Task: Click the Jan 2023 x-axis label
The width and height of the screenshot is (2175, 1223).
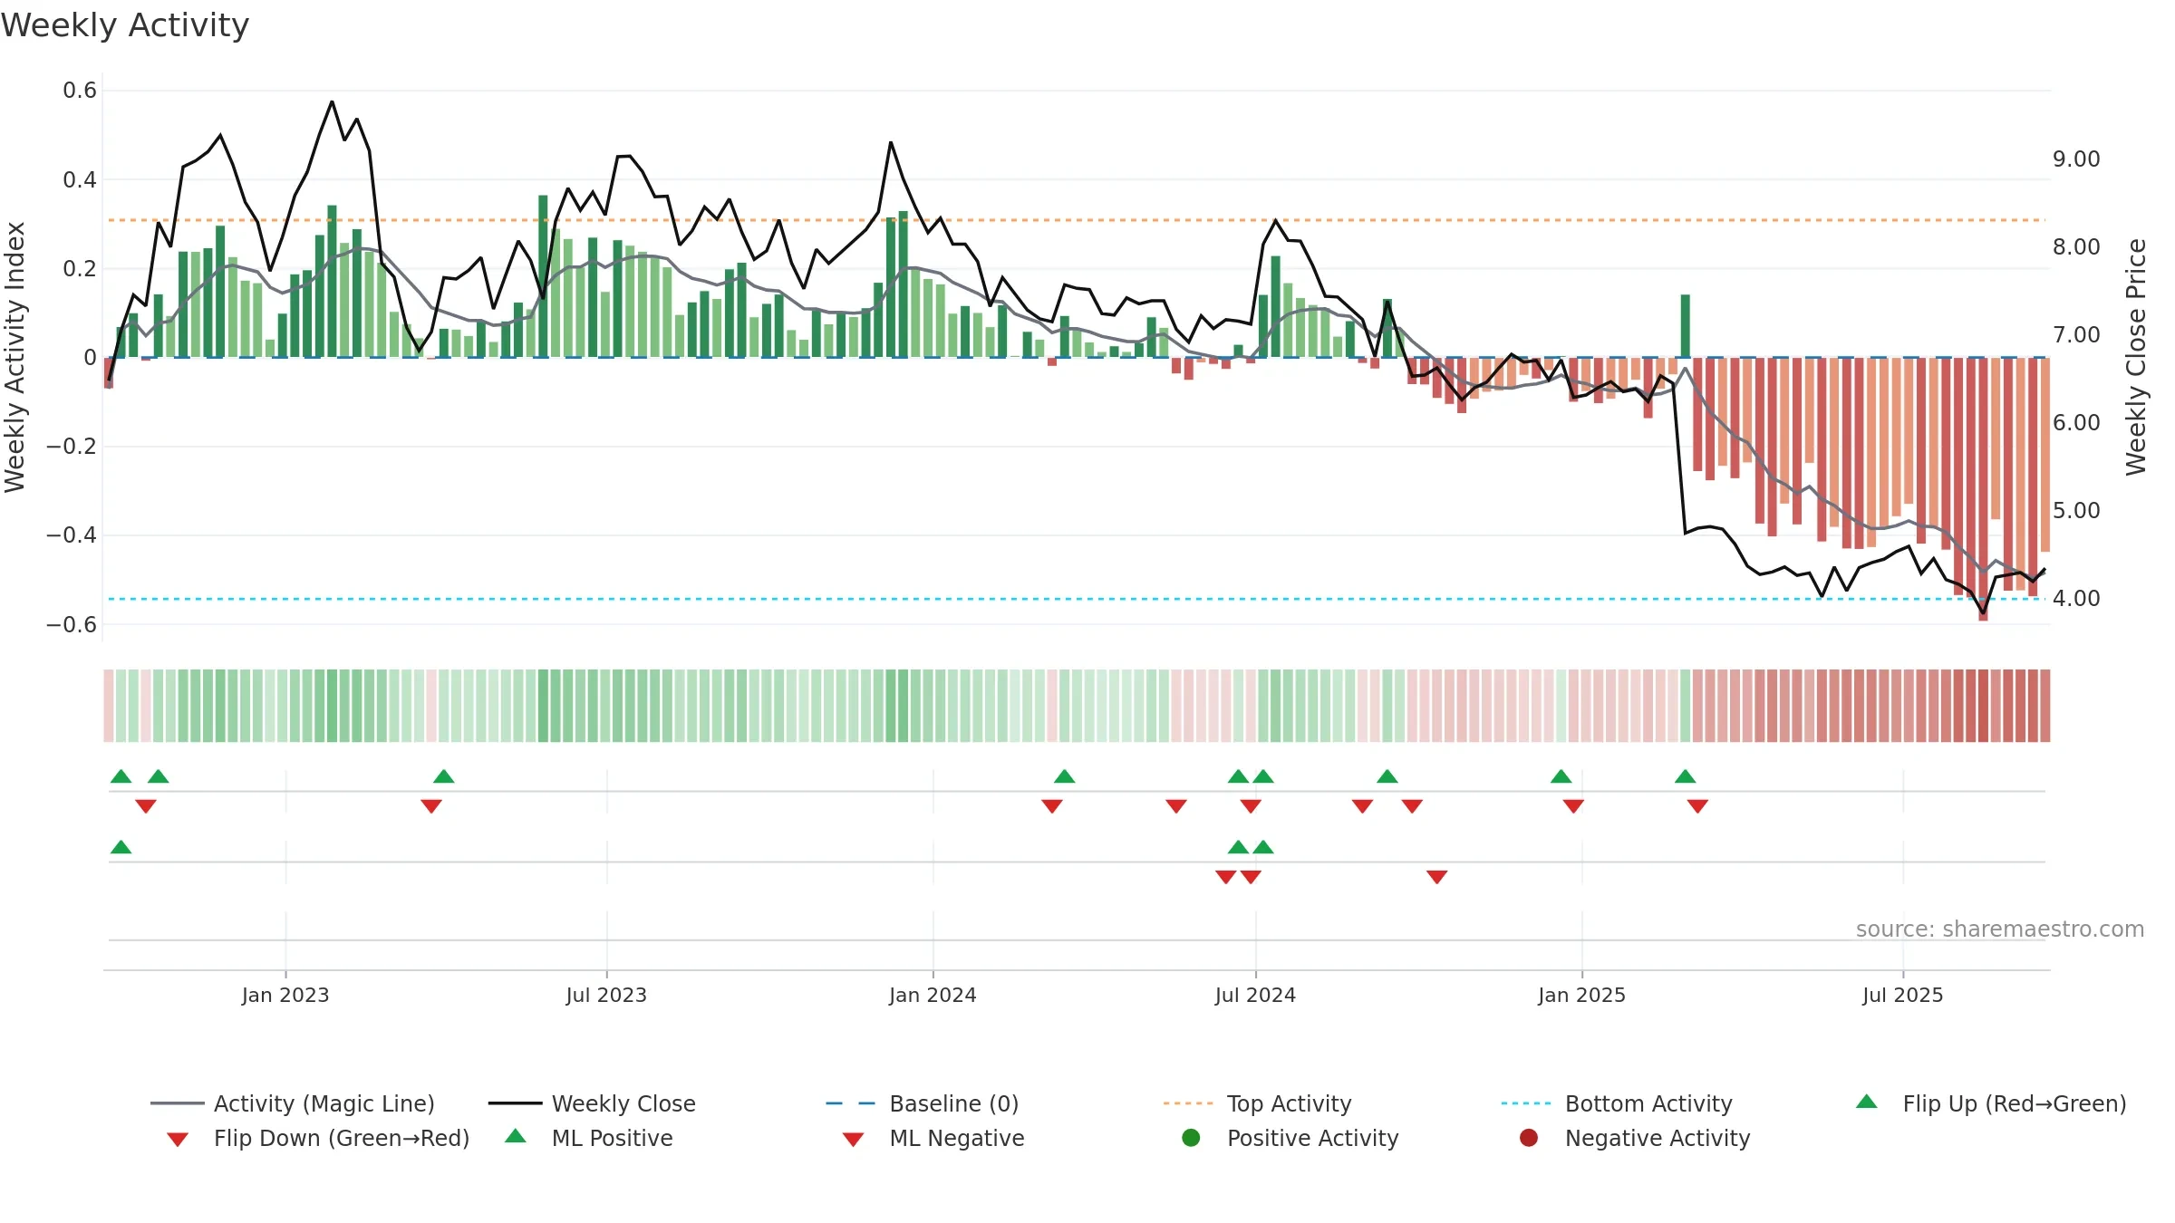Action: pos(285,995)
